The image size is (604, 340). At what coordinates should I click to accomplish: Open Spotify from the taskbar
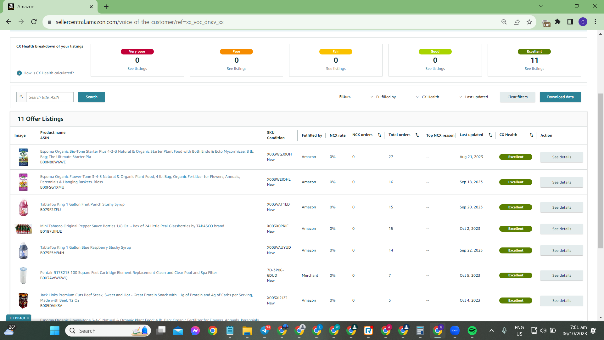[472, 331]
